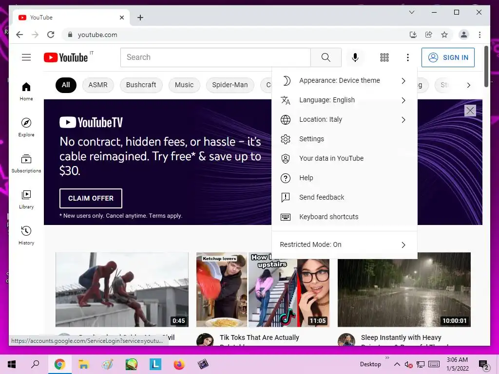499x374 pixels.
Task: Open Help from the menu
Action: [x=345, y=178]
